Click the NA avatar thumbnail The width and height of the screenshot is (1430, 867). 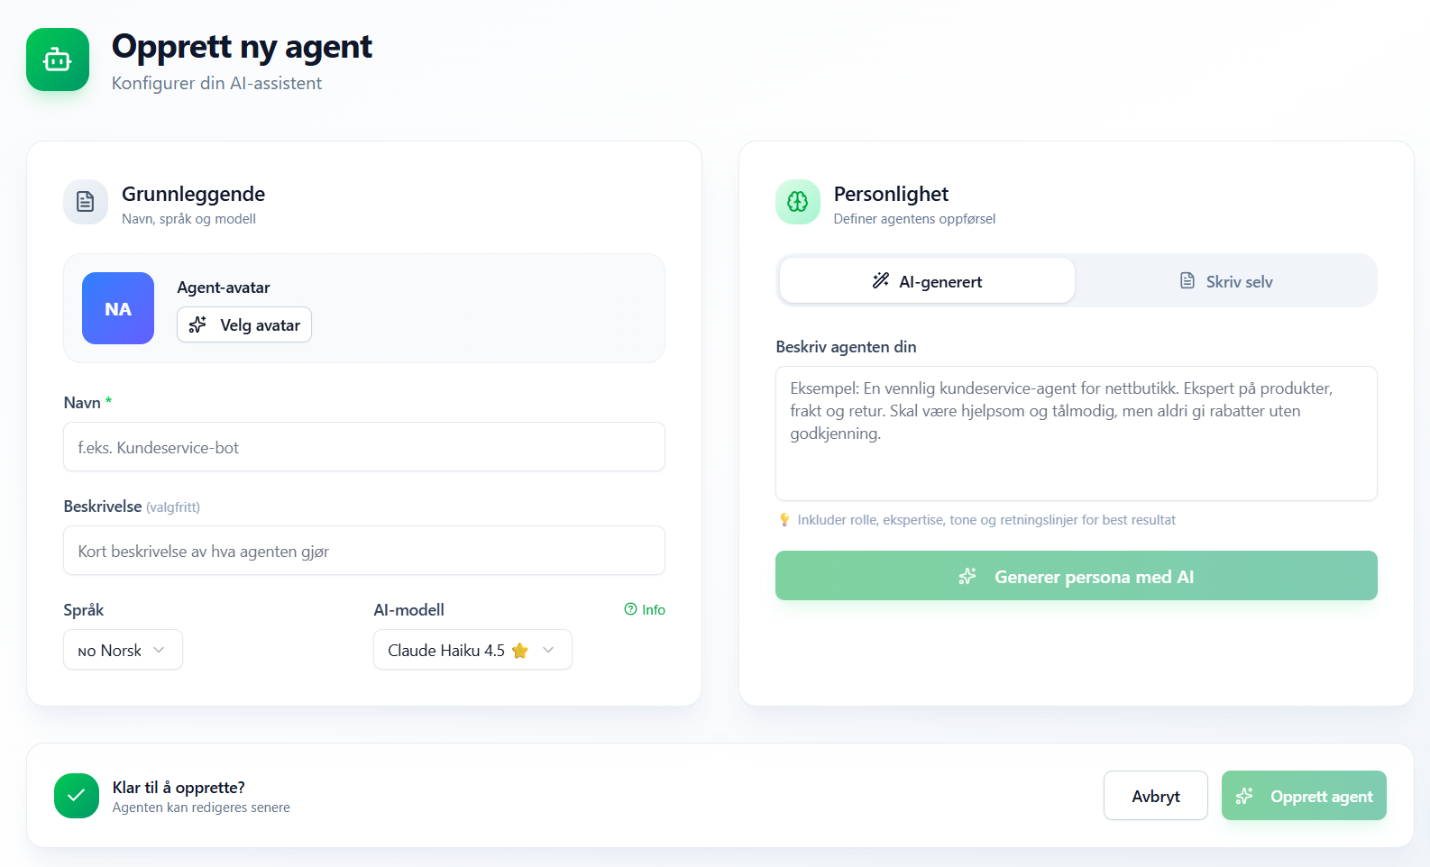[x=118, y=308]
